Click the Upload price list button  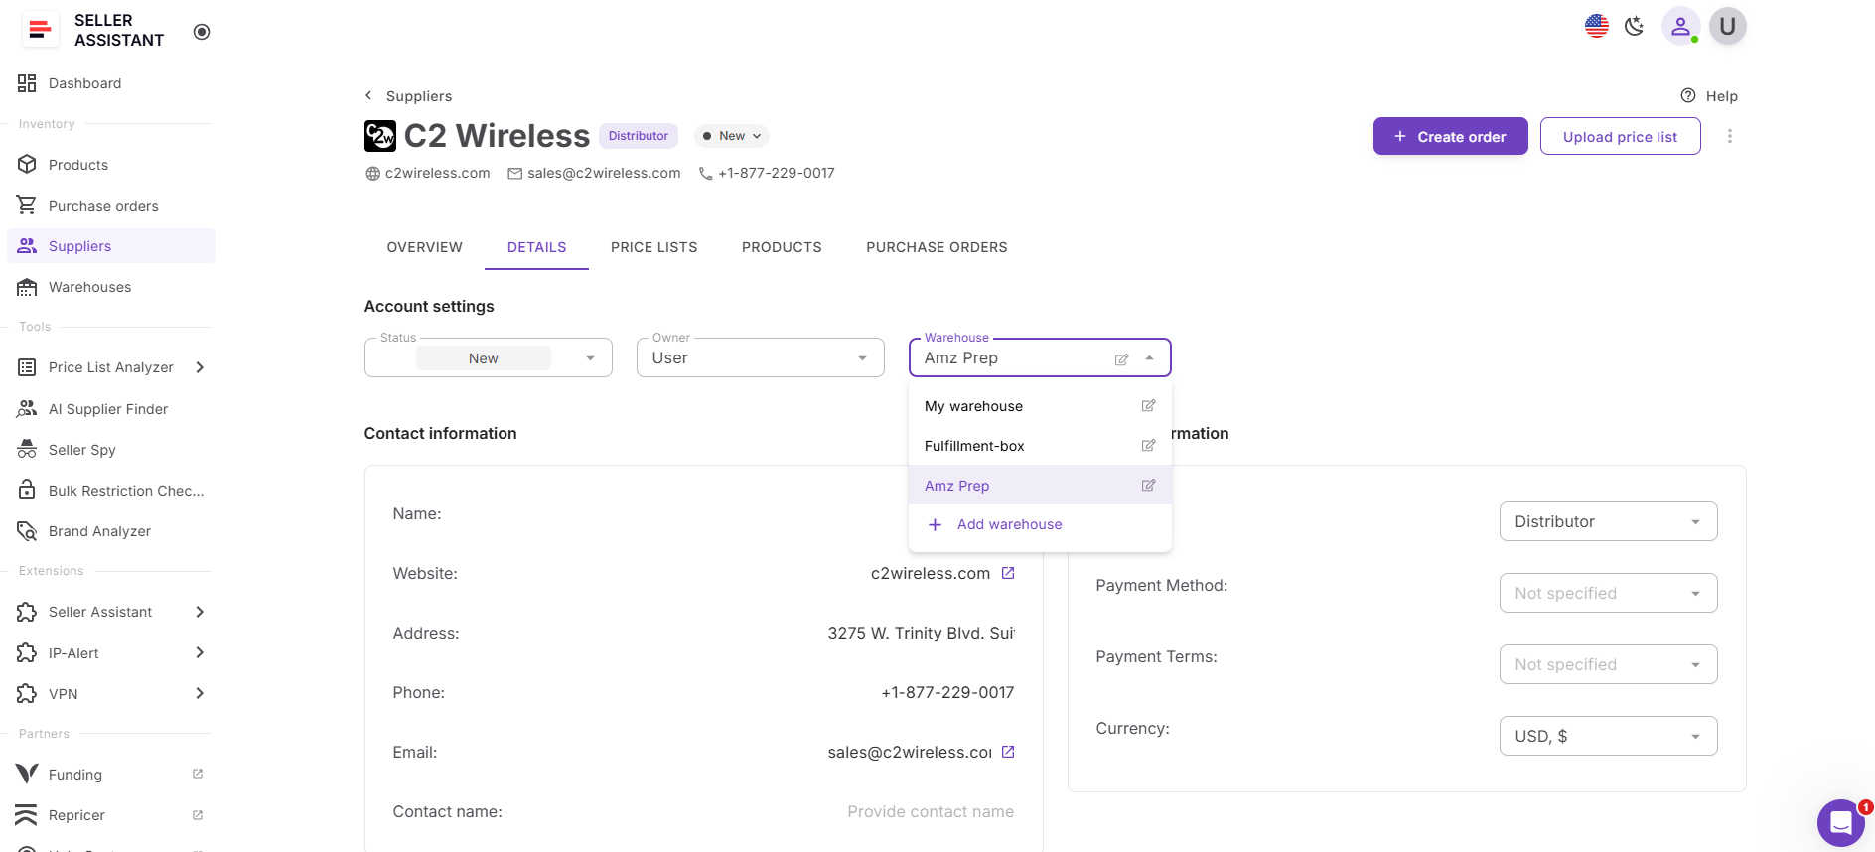1619,137
